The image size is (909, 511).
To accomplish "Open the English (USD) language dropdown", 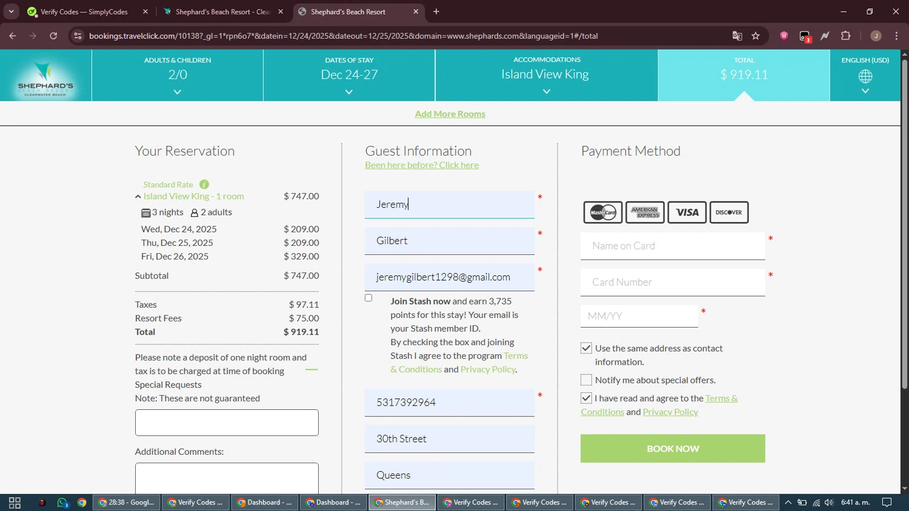I will pyautogui.click(x=865, y=75).
